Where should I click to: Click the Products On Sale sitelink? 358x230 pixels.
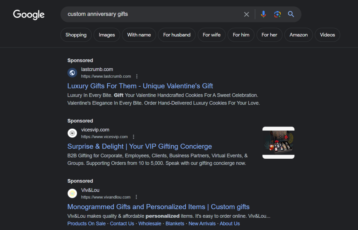pos(86,223)
